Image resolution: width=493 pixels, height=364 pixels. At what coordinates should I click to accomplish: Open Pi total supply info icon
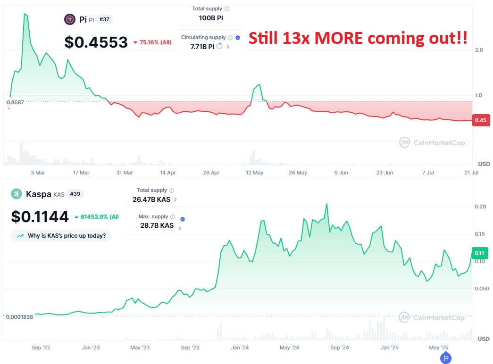click(227, 9)
